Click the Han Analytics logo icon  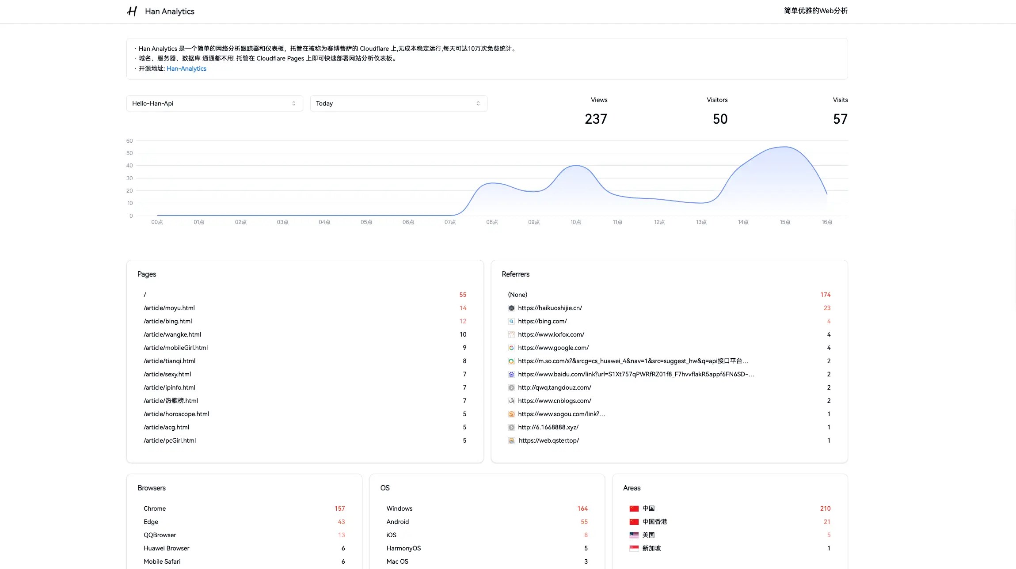[132, 11]
